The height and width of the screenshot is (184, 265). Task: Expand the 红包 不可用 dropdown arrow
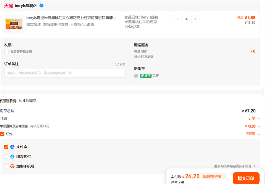click(259, 134)
